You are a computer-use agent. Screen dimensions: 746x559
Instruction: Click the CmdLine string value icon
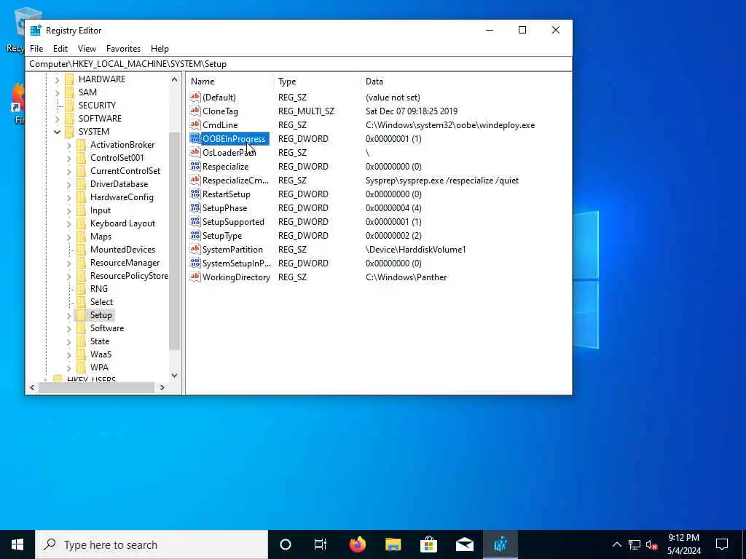(195, 124)
